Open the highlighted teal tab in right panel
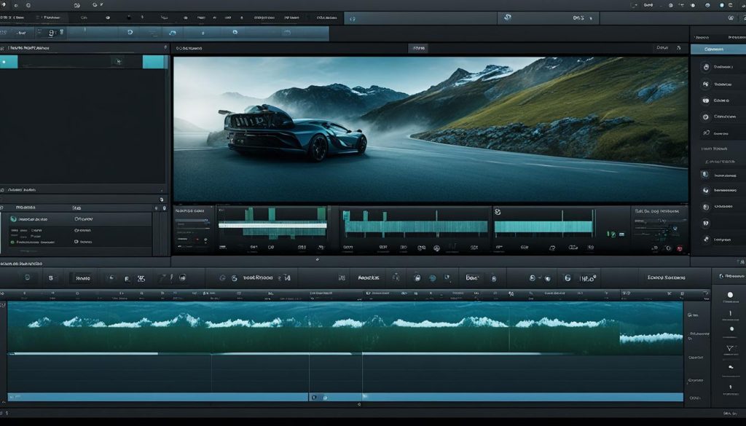The image size is (746, 426). click(x=718, y=49)
